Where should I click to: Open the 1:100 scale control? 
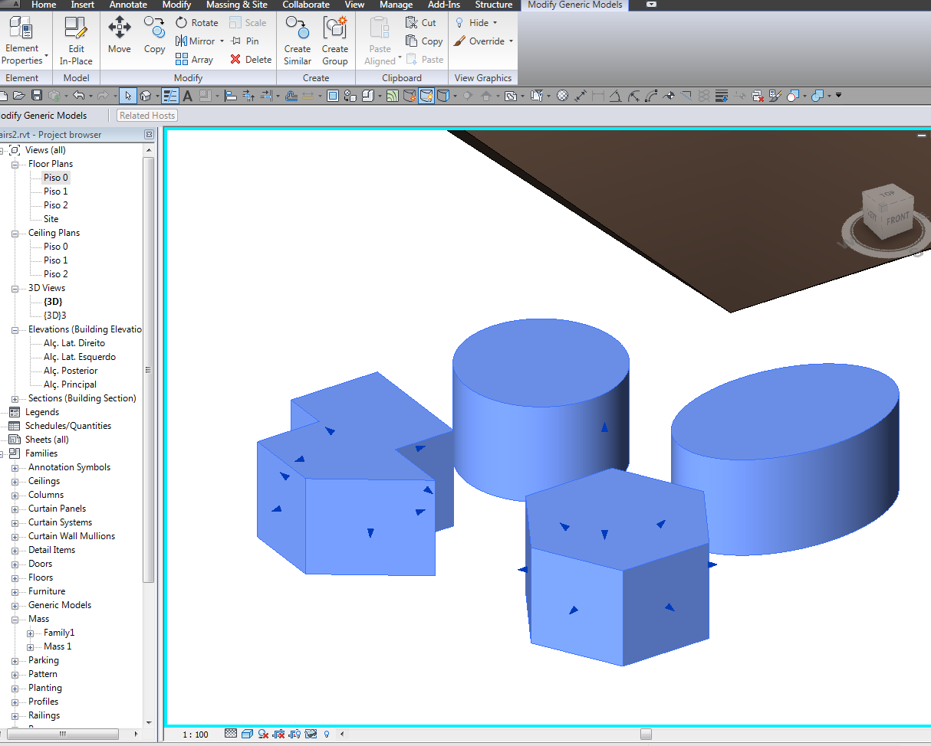[196, 734]
